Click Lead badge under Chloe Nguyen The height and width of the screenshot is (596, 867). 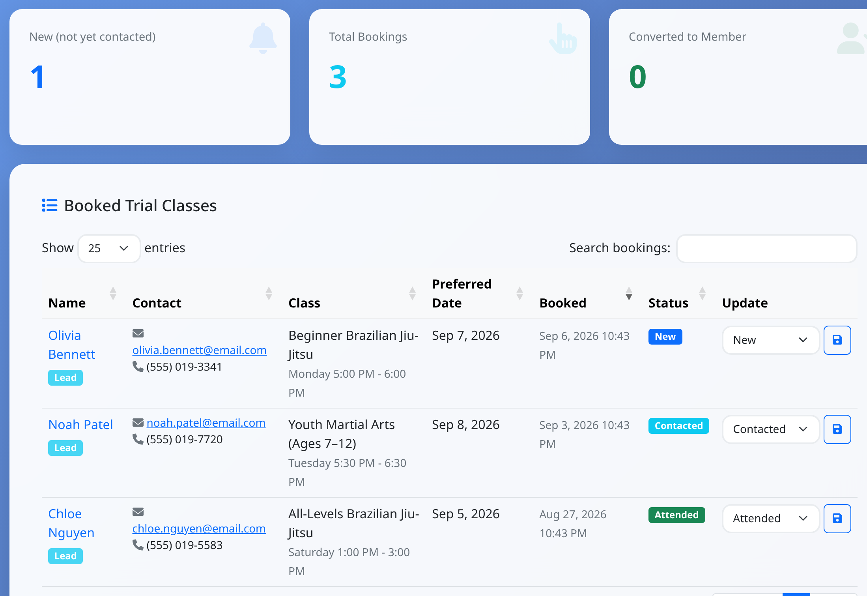(x=65, y=556)
